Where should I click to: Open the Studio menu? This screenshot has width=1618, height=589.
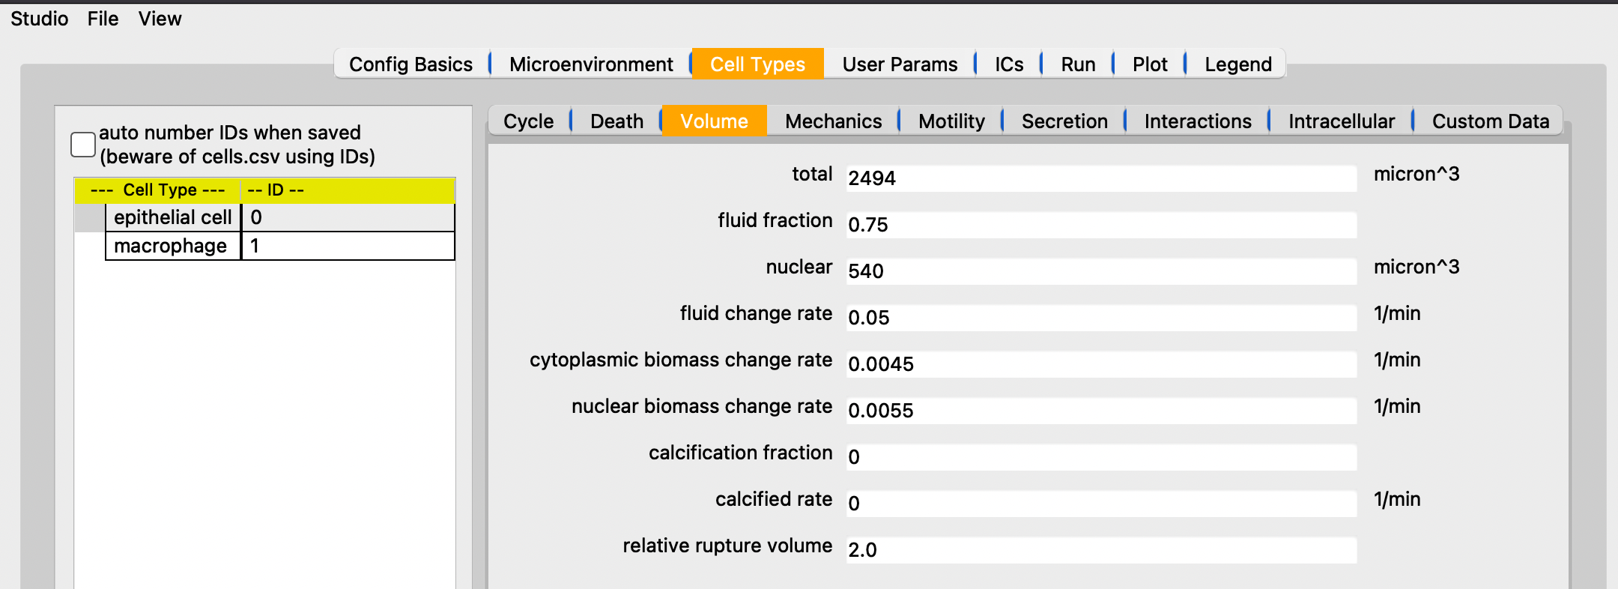[39, 19]
